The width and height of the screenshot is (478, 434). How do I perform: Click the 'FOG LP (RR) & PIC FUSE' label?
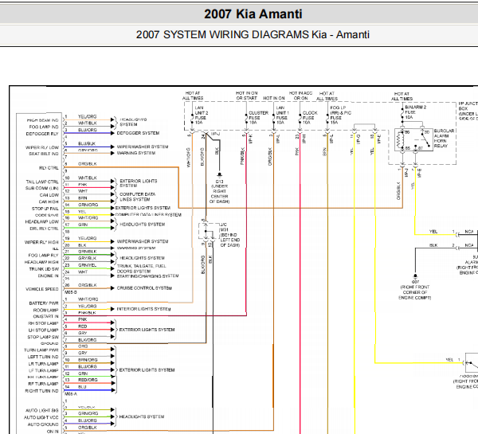point(340,115)
